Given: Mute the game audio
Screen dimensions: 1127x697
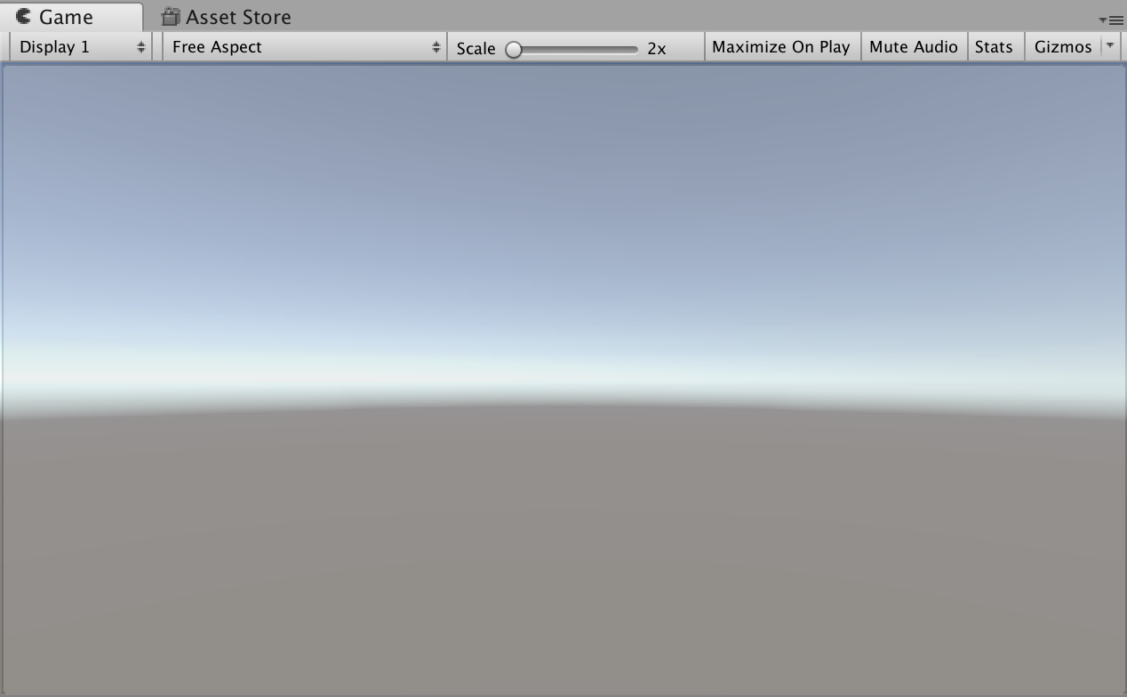Looking at the screenshot, I should click(x=914, y=46).
